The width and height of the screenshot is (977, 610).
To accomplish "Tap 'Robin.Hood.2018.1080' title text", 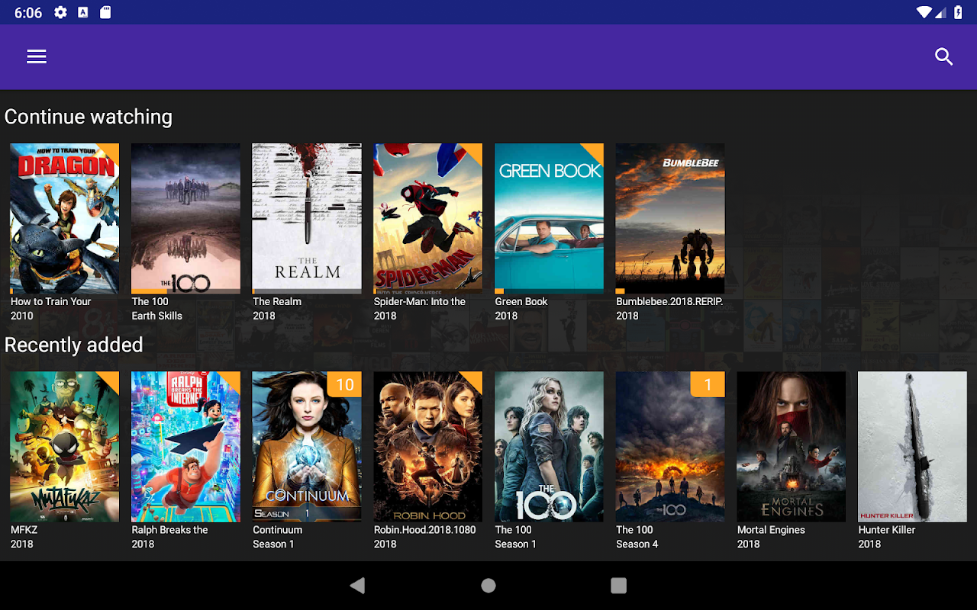I will click(x=425, y=530).
